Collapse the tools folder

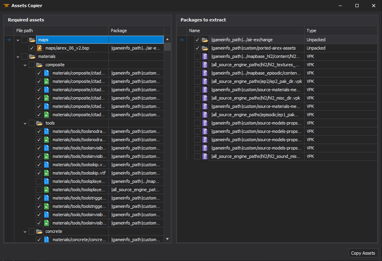(x=25, y=123)
